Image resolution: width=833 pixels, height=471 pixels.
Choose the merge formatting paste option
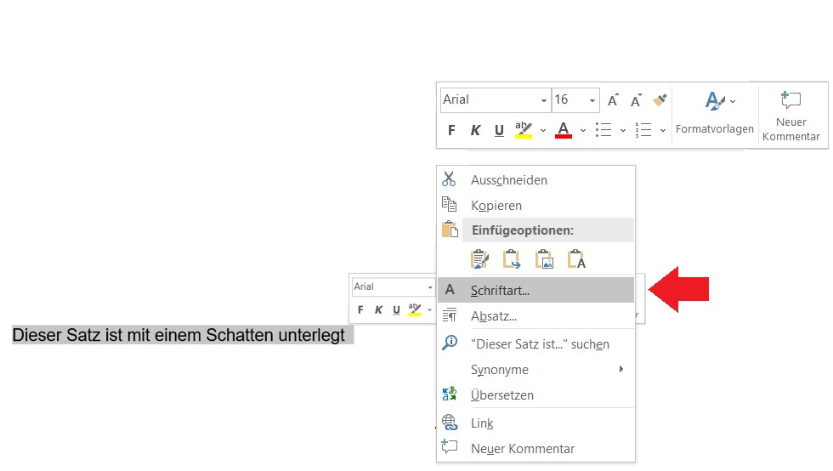512,259
